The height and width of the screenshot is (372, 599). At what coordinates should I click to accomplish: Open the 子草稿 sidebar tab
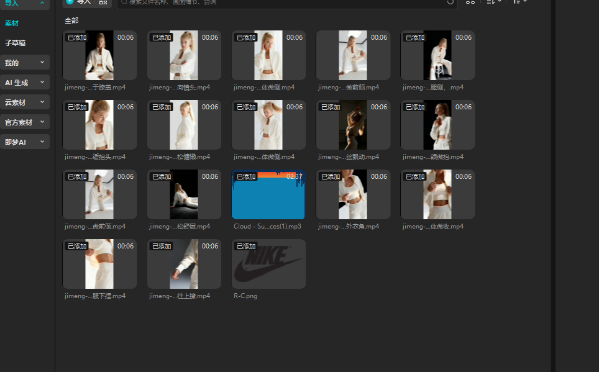(x=15, y=43)
